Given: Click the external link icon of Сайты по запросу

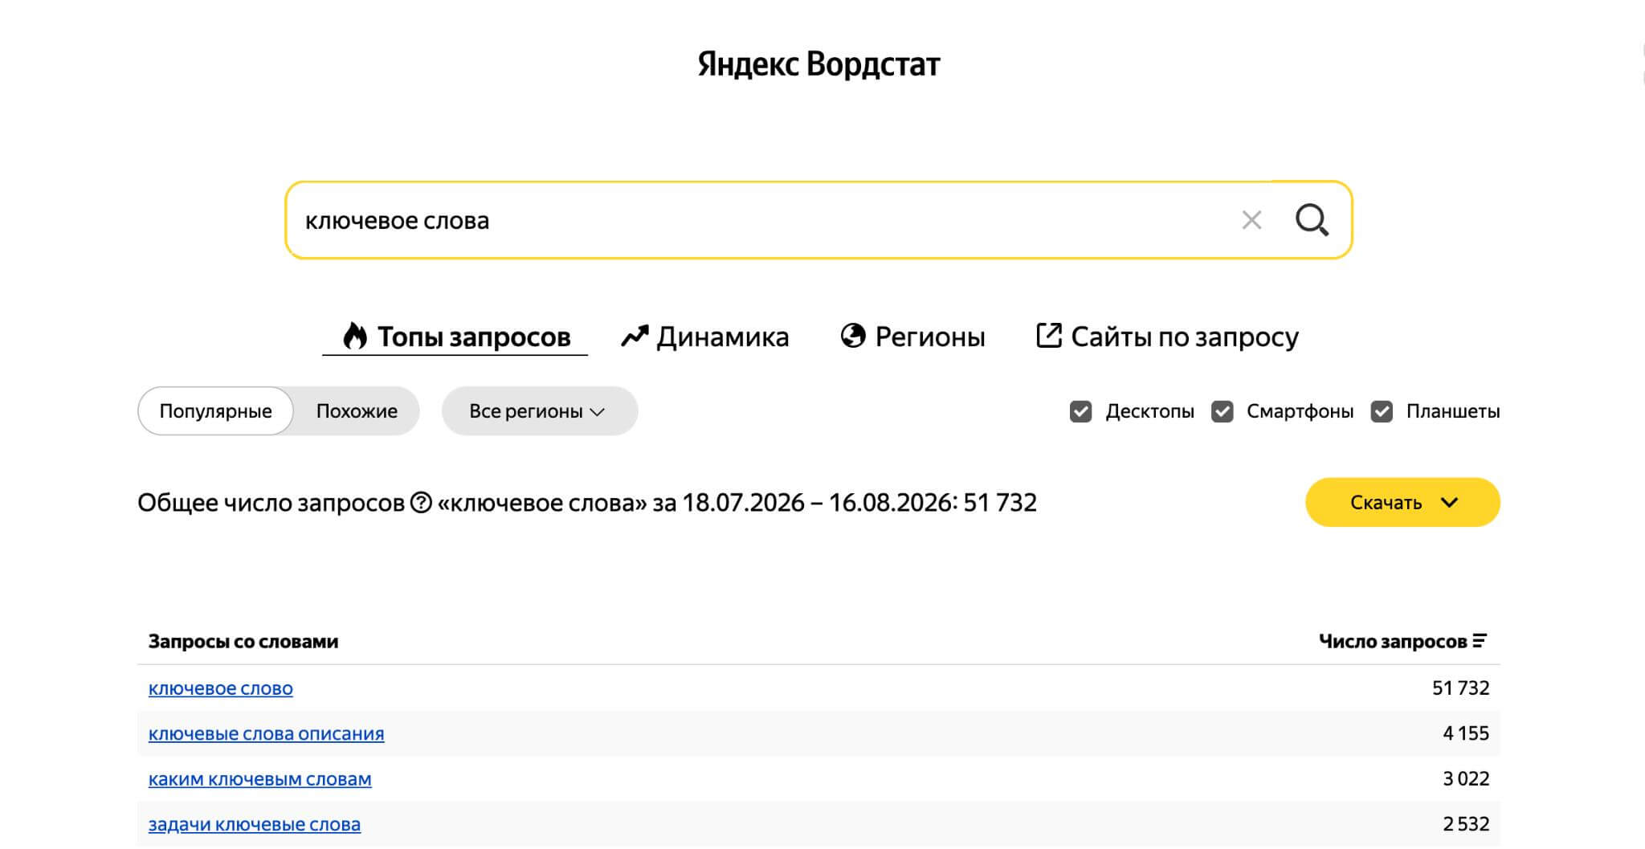Looking at the screenshot, I should click(1049, 336).
